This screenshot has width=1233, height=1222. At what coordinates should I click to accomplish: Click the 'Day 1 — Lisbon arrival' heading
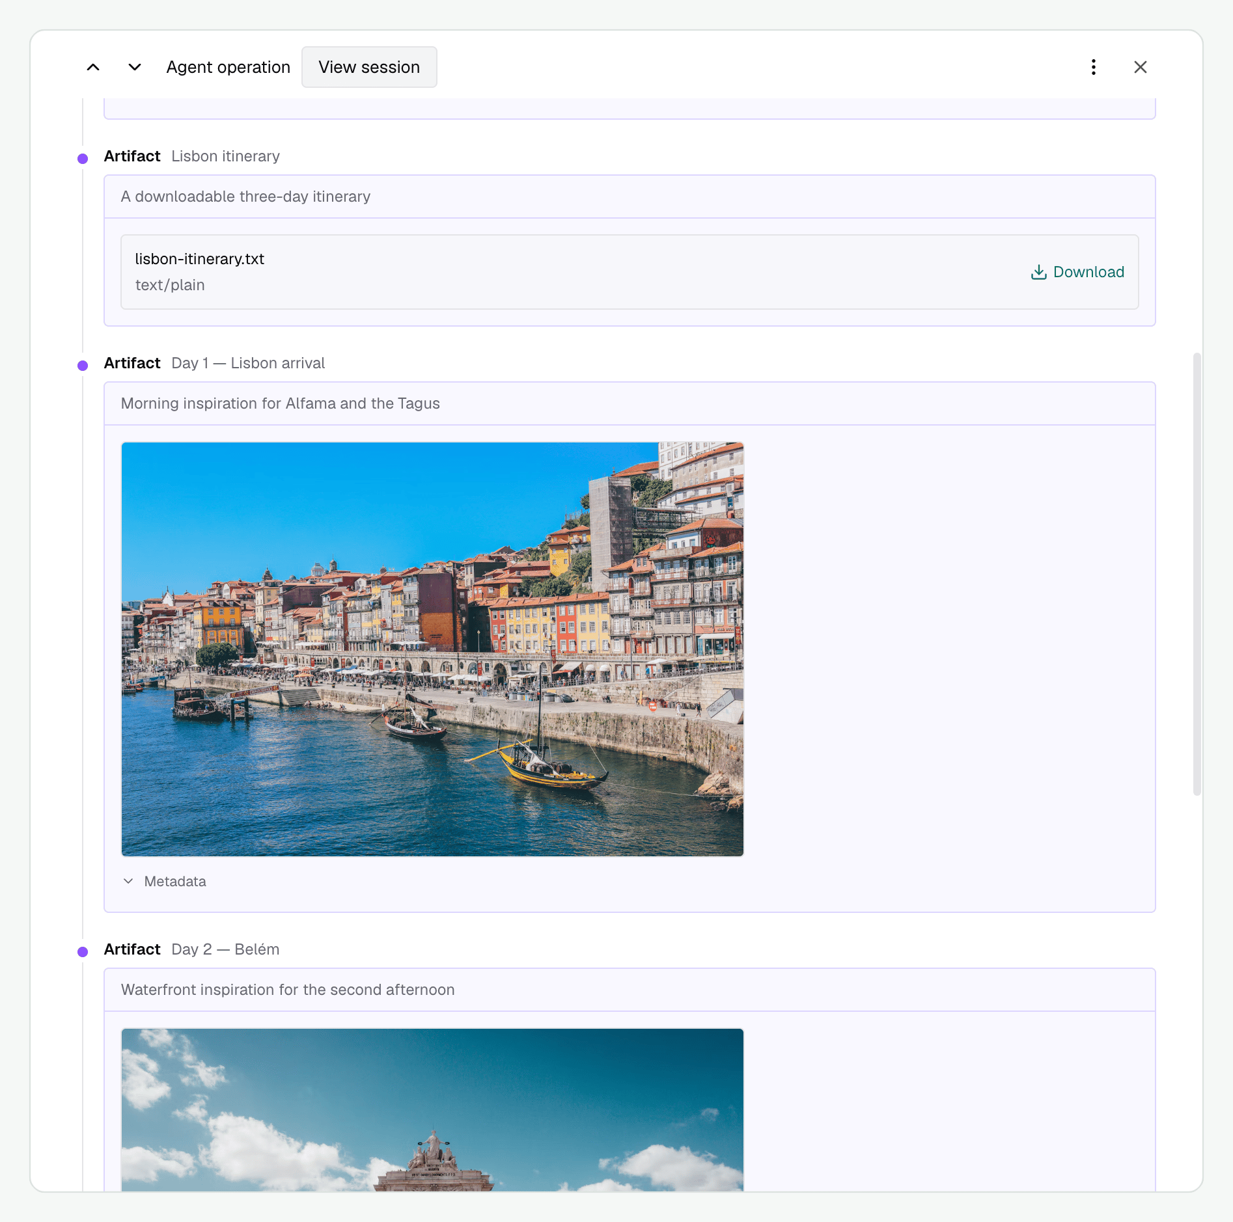248,363
